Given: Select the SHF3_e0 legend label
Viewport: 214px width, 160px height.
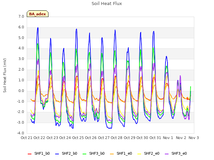Looking at the screenshot, I should point(179,154).
